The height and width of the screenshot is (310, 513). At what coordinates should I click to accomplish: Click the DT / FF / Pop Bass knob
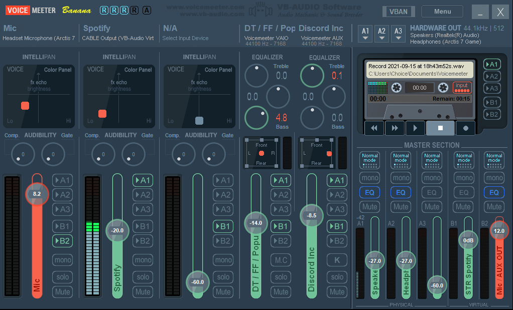pyautogui.click(x=256, y=118)
